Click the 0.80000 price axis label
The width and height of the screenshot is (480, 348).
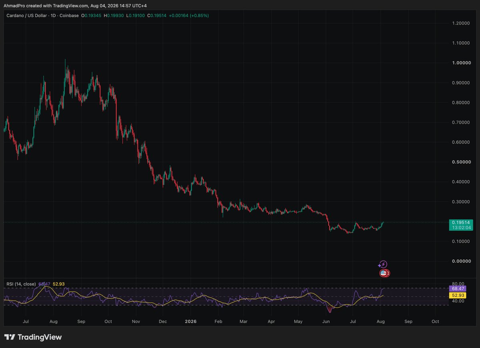(x=461, y=102)
